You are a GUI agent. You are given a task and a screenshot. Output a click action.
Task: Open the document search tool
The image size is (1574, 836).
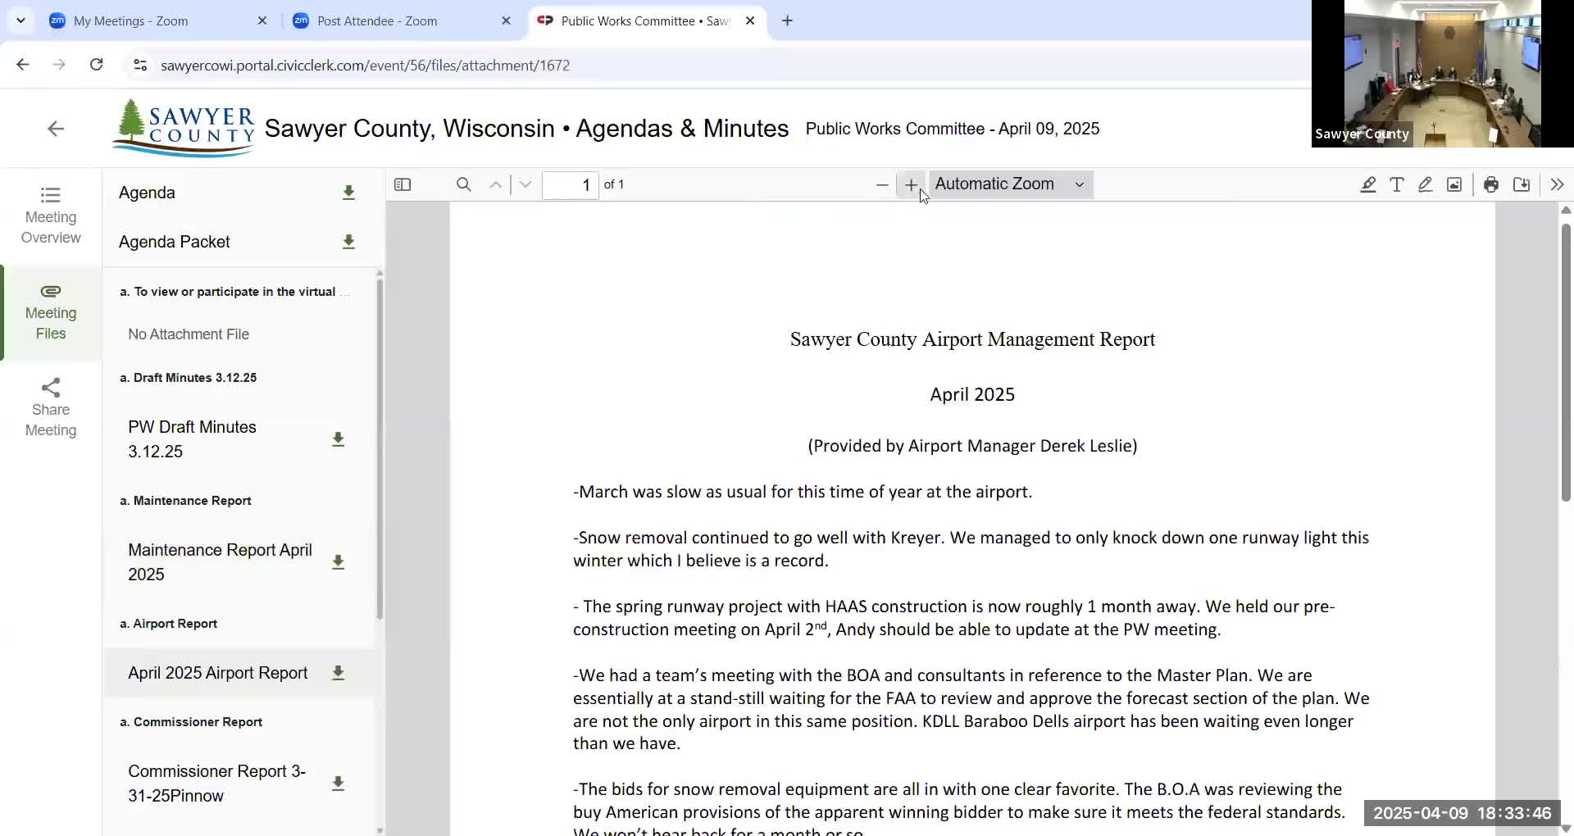tap(464, 184)
